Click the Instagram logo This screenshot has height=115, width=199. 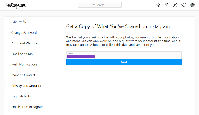click(15, 5)
